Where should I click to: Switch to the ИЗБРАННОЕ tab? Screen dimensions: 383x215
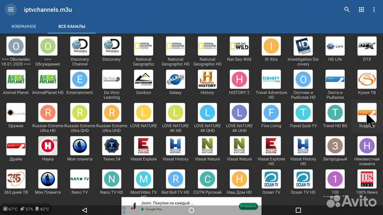coord(23,27)
